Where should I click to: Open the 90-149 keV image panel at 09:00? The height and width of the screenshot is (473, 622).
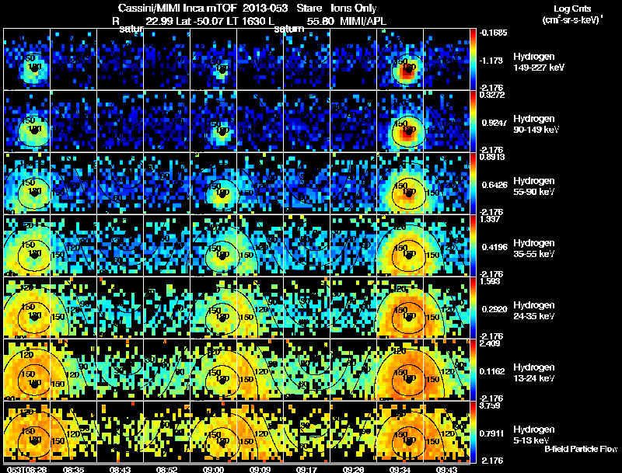(213, 121)
